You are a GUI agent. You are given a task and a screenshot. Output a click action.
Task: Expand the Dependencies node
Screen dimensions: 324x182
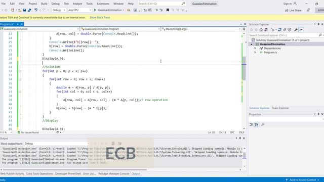(x=255, y=48)
